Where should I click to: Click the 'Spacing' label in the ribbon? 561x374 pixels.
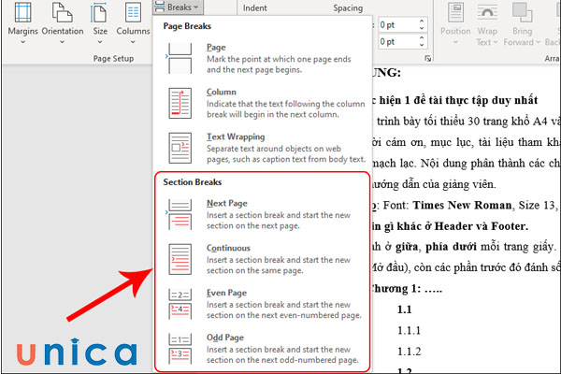point(348,7)
